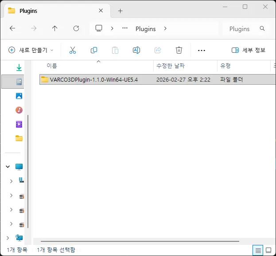Expand the chevron after Plugins breadcrumb
Screen dimensions: 276x256
click(x=165, y=28)
